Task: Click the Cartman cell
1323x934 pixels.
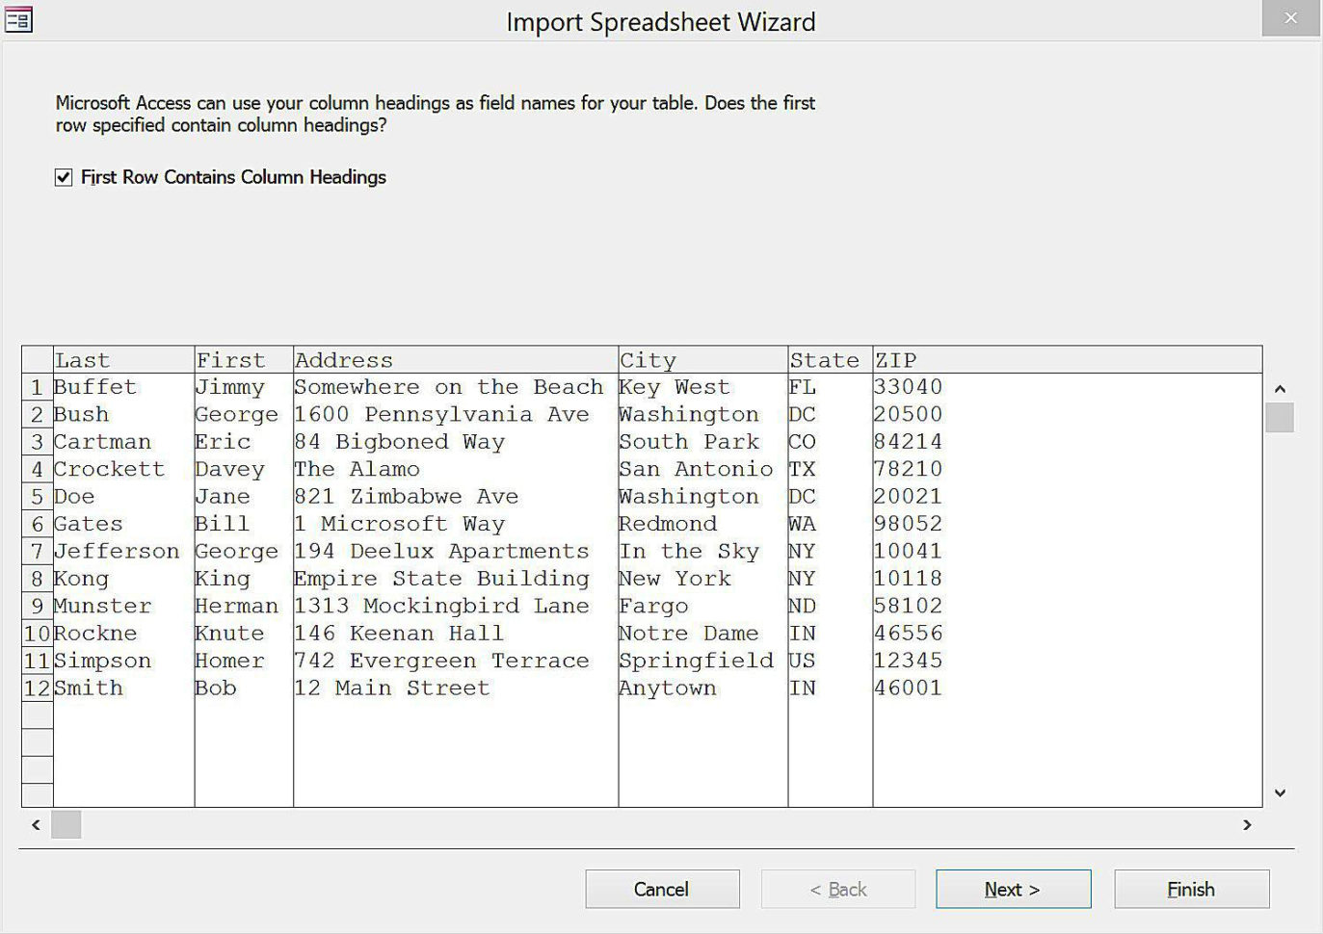Action: point(123,442)
